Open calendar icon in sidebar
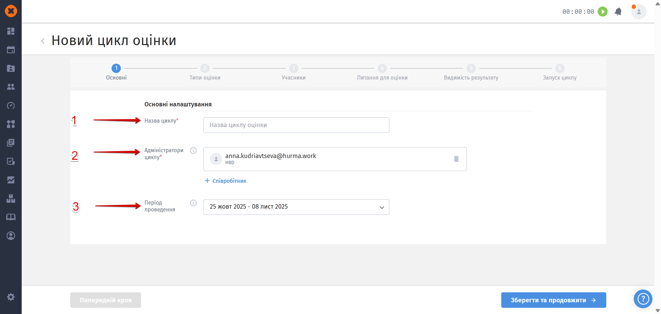 click(x=11, y=50)
